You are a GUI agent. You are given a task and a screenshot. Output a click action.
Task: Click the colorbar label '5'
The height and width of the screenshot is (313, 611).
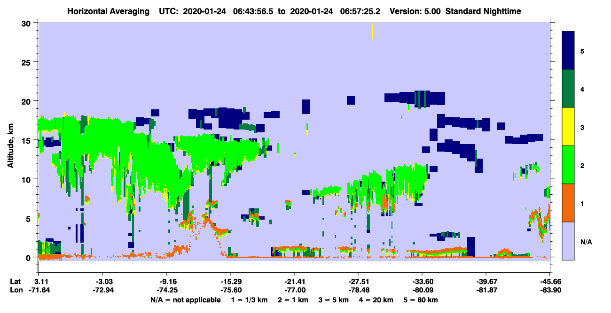[x=582, y=51]
